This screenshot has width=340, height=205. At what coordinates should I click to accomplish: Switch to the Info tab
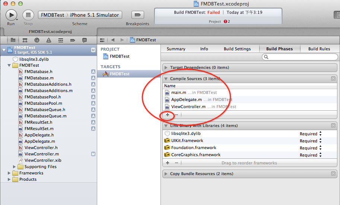204,49
